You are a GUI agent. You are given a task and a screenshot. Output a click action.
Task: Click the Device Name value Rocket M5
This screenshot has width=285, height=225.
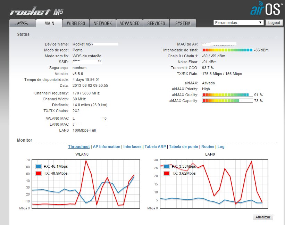click(x=83, y=44)
